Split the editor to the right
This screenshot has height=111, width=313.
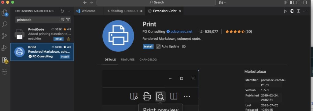coord(298,11)
